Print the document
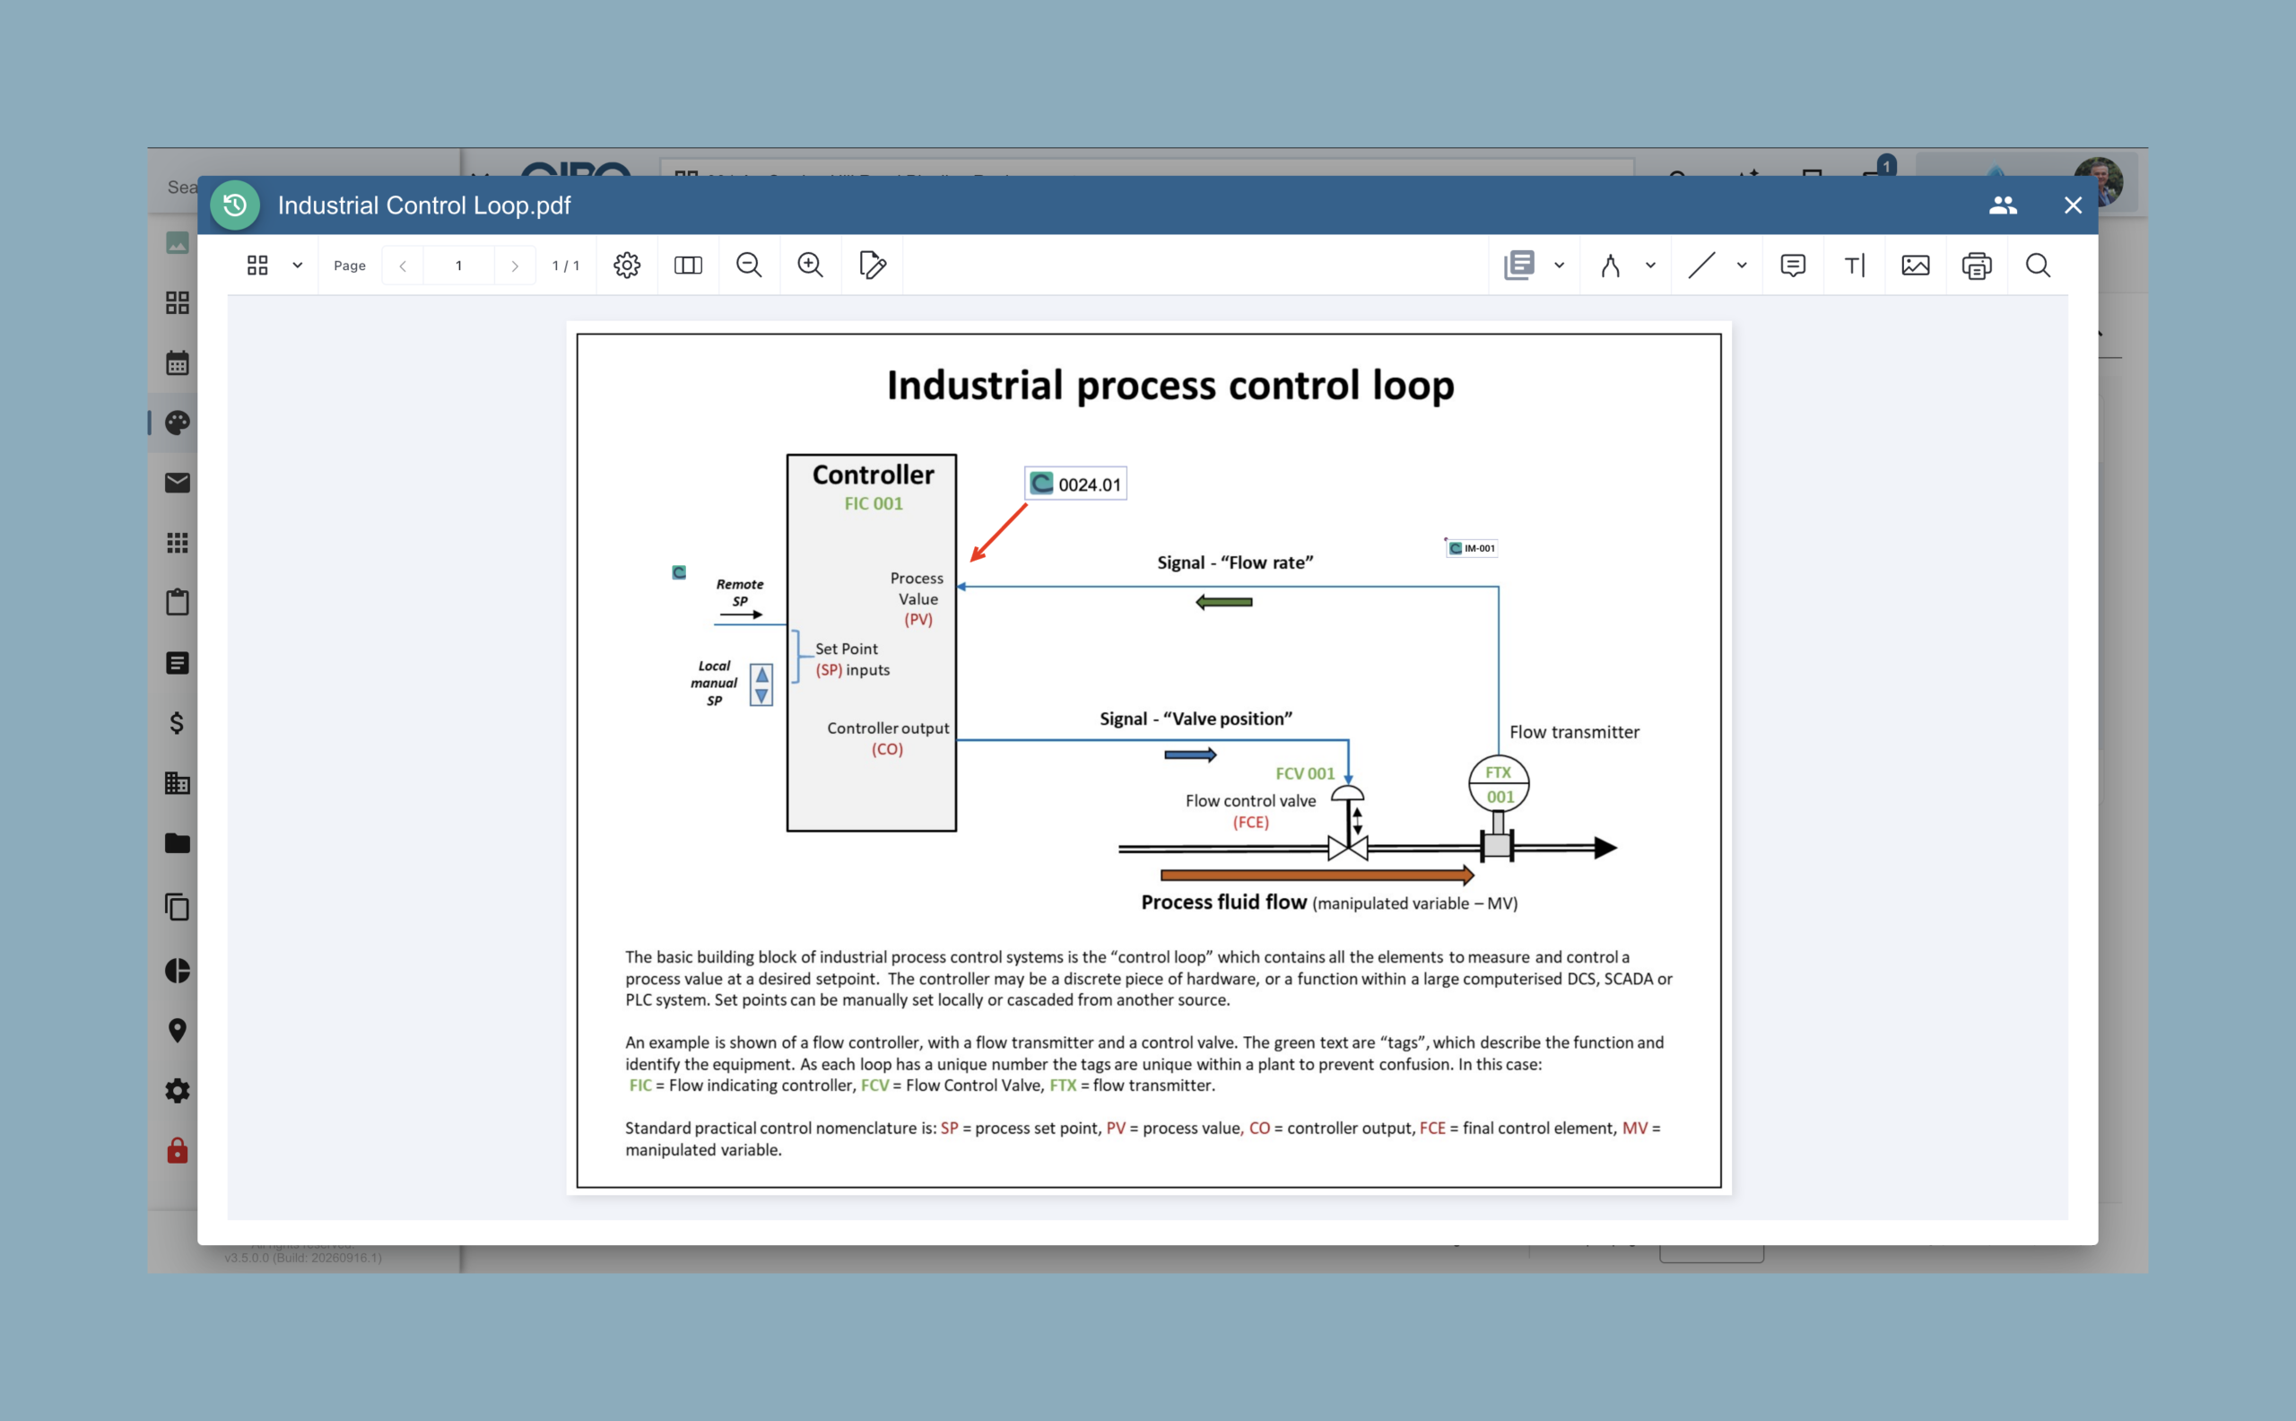Viewport: 2296px width, 1421px height. pos(1977,266)
